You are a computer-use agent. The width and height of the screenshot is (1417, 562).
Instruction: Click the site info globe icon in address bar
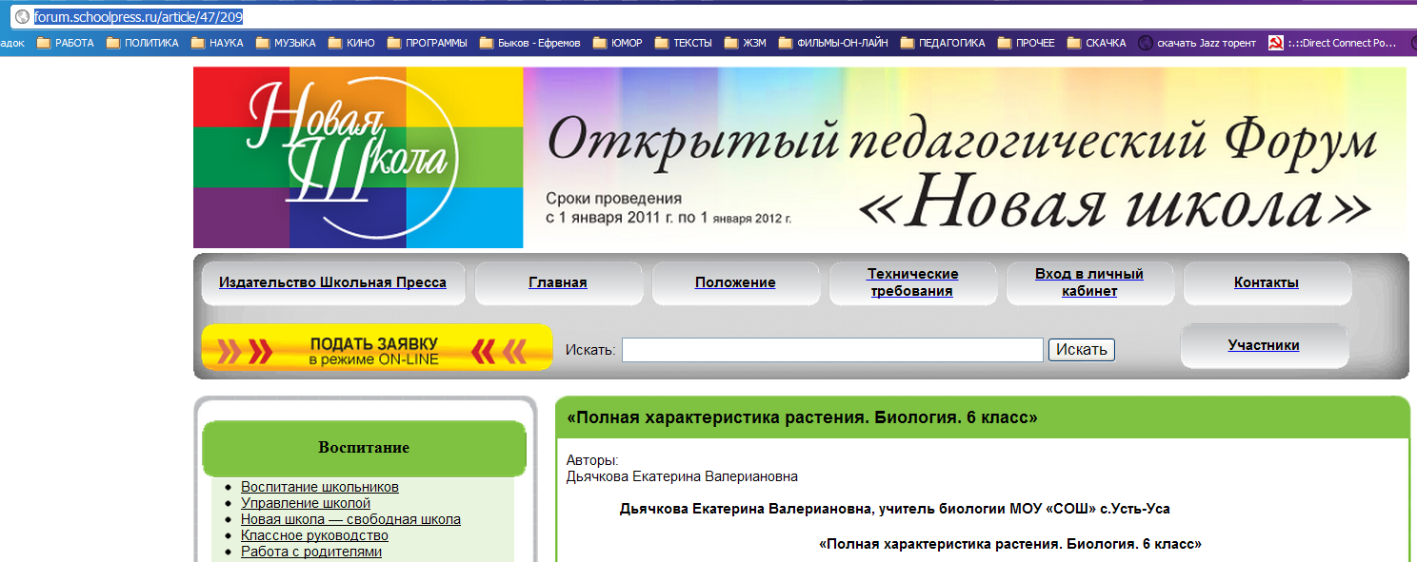[22, 16]
